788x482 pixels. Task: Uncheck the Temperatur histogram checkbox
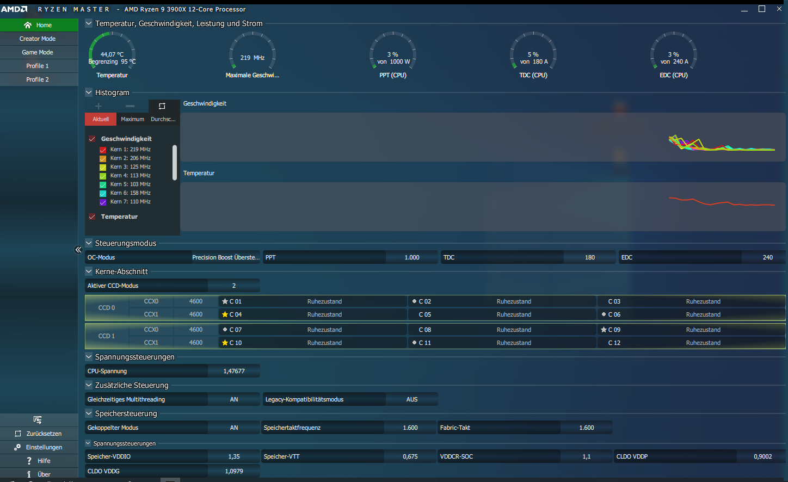click(92, 217)
